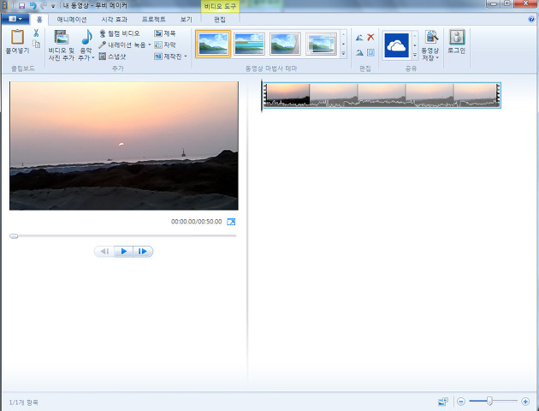
Task: Go to the previous frame
Action: pyautogui.click(x=104, y=252)
